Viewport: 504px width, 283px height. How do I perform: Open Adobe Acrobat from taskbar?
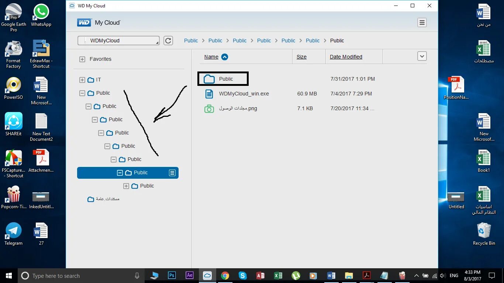366,276
